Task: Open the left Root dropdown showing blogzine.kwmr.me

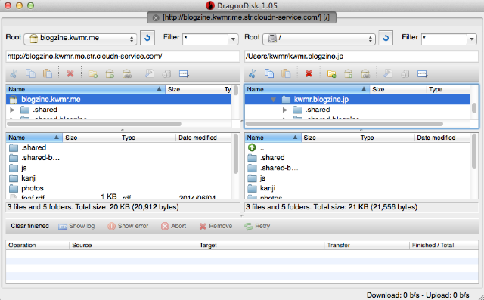Action: 80,39
